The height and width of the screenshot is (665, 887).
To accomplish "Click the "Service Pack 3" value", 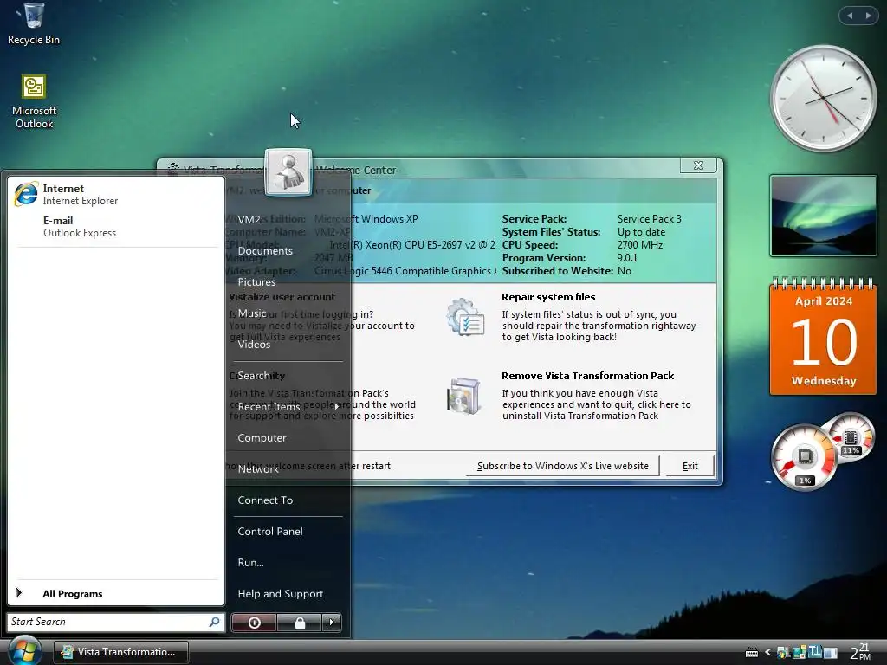I will [650, 219].
